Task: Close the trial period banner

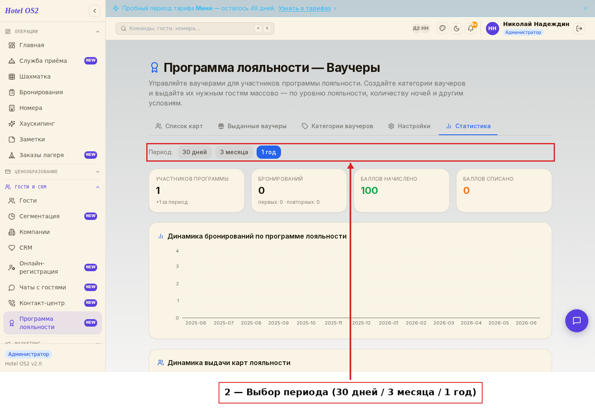Action: (585, 8)
